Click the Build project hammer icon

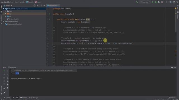pos(137,2)
